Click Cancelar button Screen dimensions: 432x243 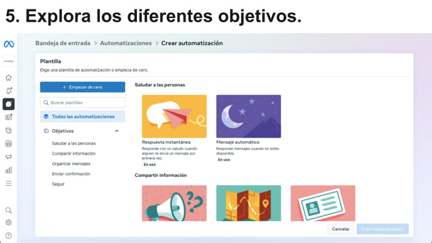coord(340,229)
